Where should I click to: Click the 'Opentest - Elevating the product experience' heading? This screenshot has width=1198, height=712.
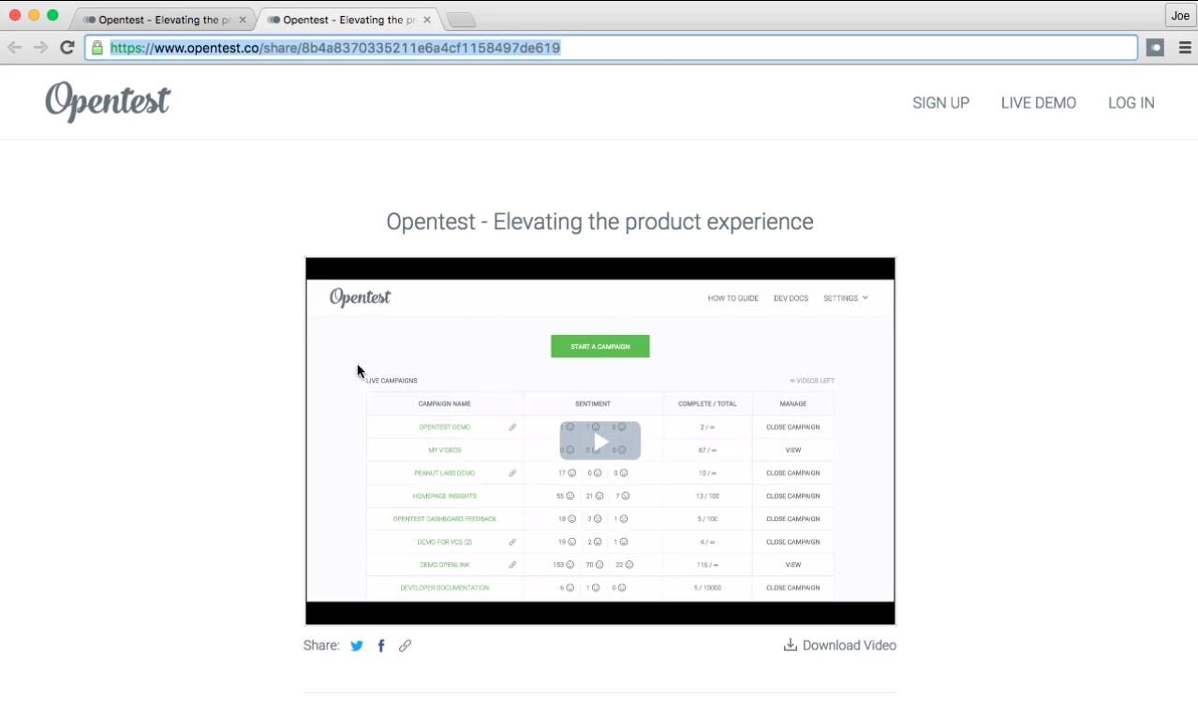tap(599, 222)
